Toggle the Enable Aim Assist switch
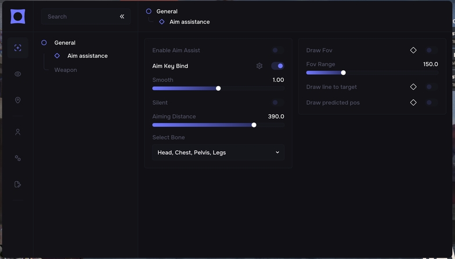The image size is (455, 259). [x=277, y=50]
